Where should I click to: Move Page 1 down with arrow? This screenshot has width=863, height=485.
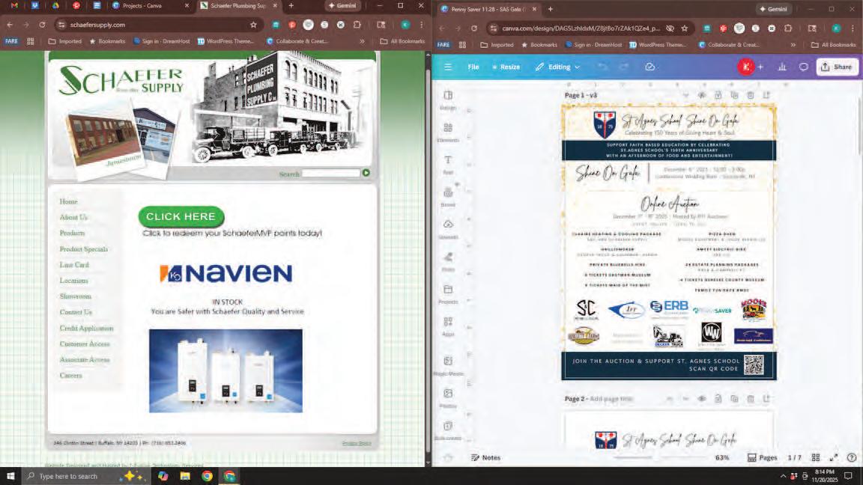pyautogui.click(x=685, y=95)
